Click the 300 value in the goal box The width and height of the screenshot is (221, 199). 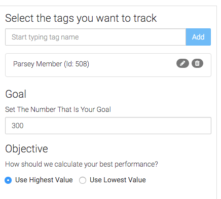click(18, 126)
